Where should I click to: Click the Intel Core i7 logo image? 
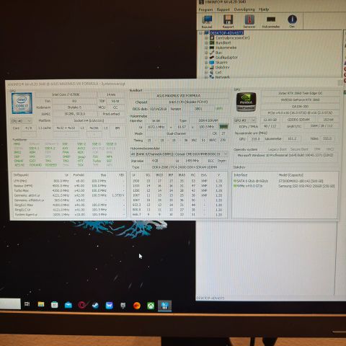(22, 103)
